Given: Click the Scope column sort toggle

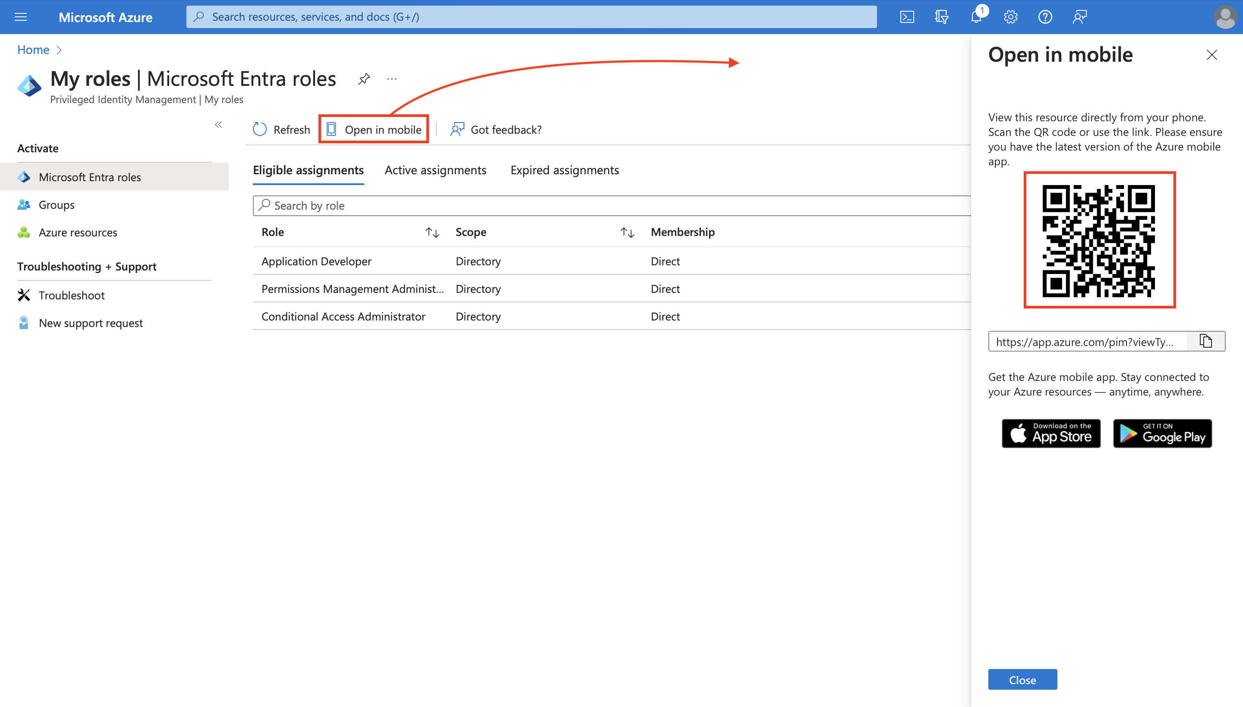Looking at the screenshot, I should pos(627,231).
